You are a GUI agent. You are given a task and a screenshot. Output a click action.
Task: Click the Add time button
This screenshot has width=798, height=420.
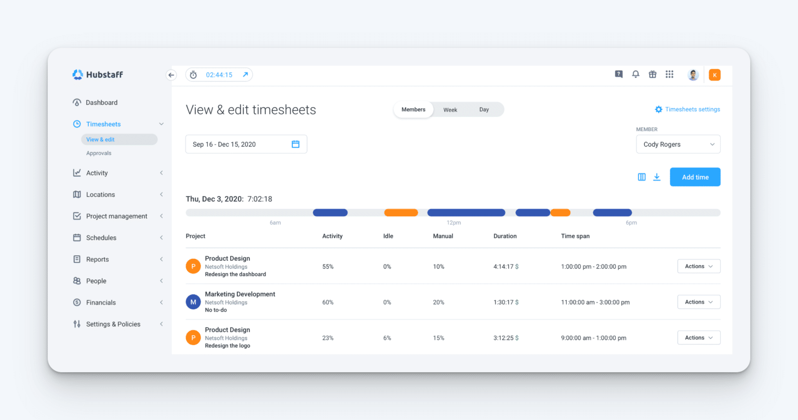click(695, 177)
